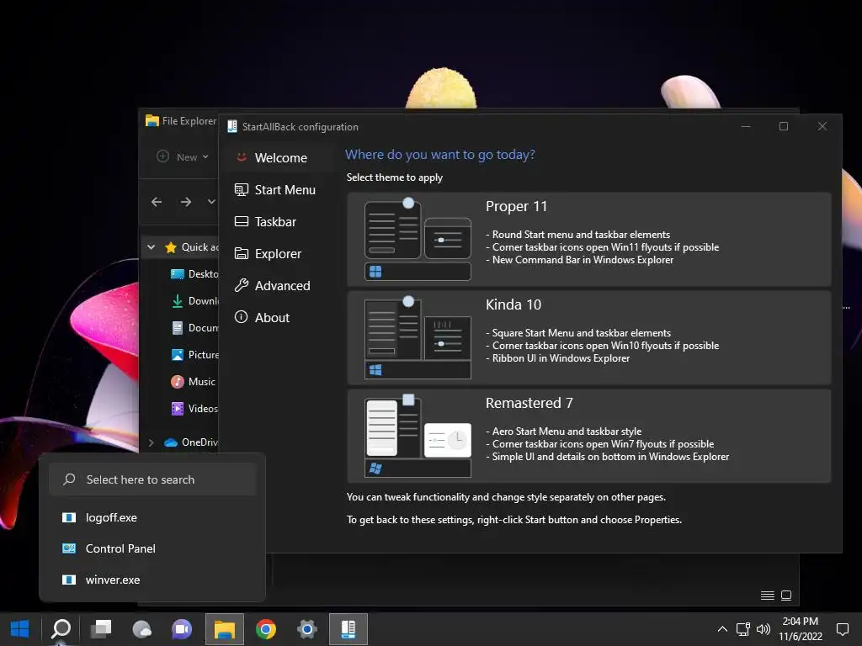
Task: Open the Settings gear on the taskbar
Action: point(306,629)
